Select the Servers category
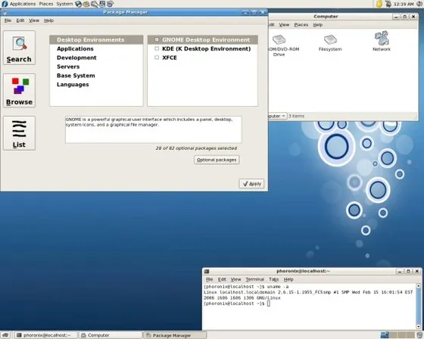Image resolution: width=424 pixels, height=339 pixels. pyautogui.click(x=96, y=67)
